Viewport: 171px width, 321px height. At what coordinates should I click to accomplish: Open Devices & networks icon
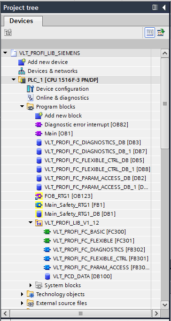tap(22, 71)
